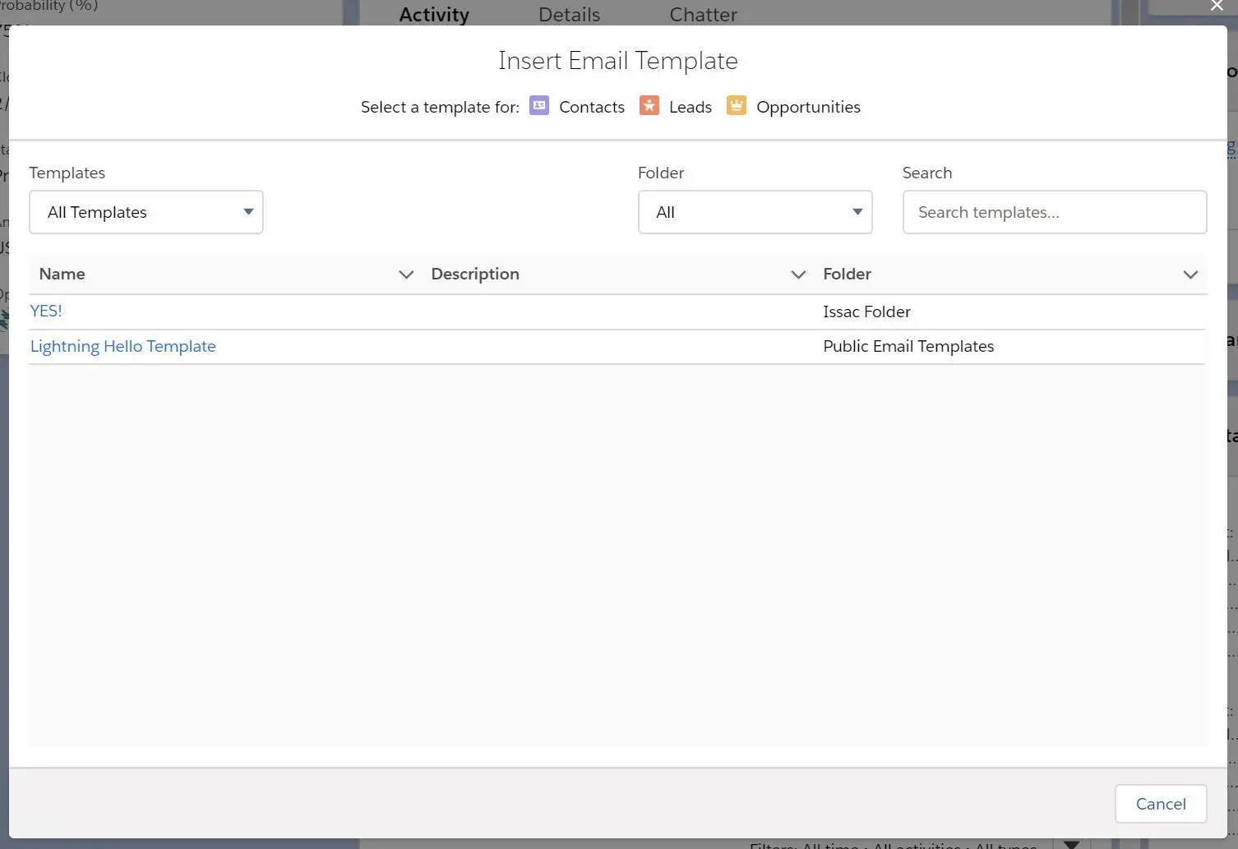The image size is (1238, 849).
Task: Click the Opportunities crown icon
Action: 737,106
